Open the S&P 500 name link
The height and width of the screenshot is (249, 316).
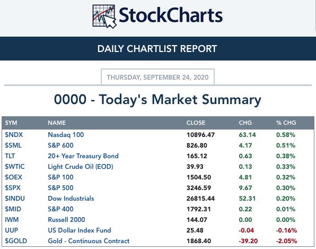[x=60, y=188]
